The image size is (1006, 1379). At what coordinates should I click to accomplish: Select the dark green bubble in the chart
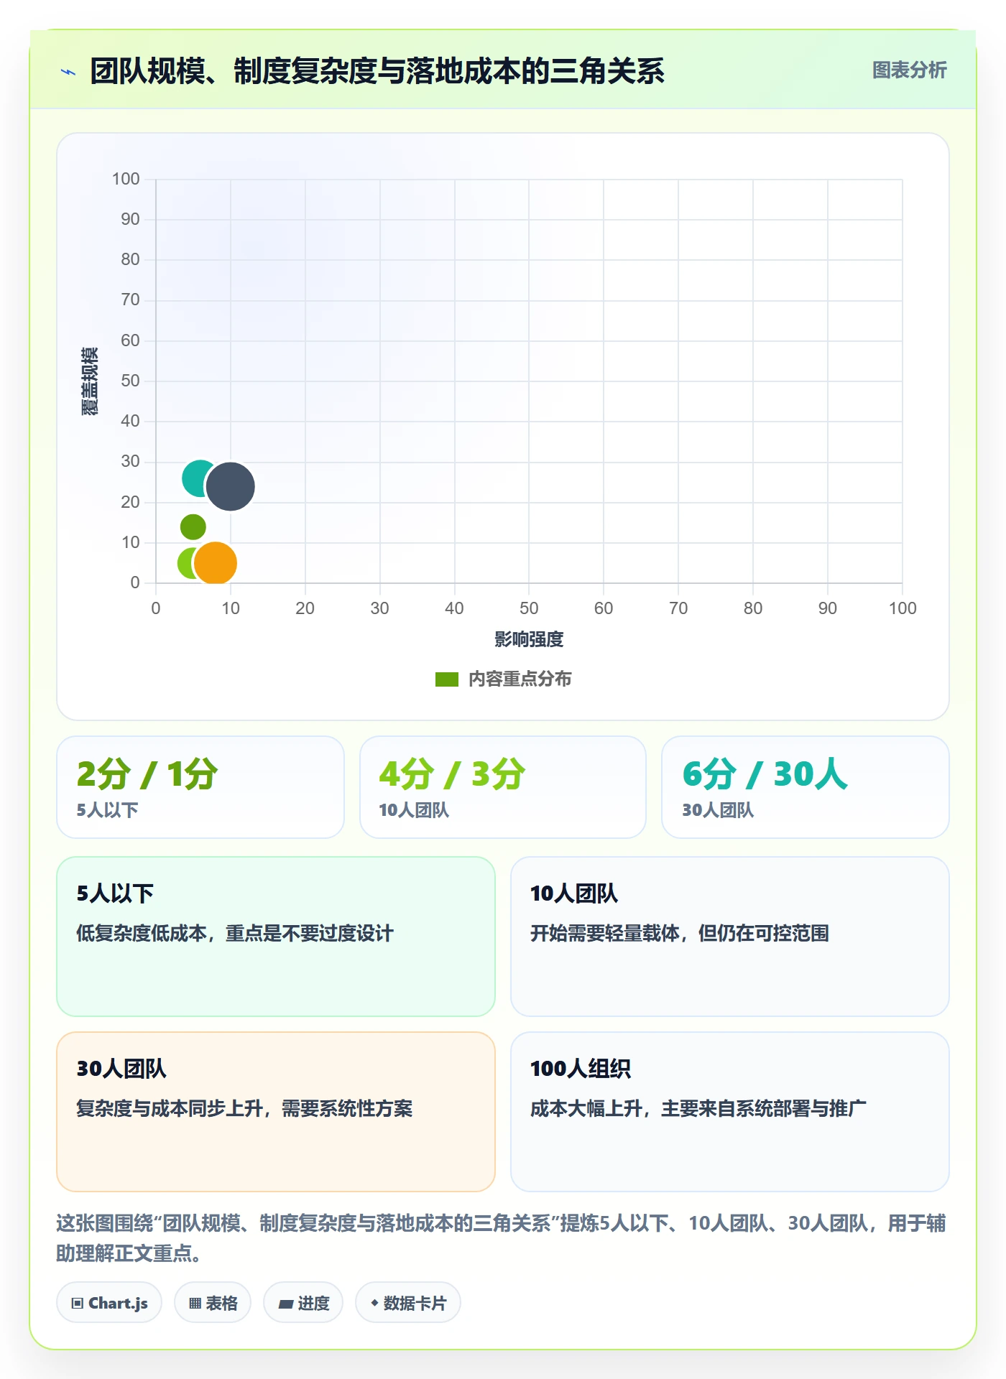(x=193, y=526)
